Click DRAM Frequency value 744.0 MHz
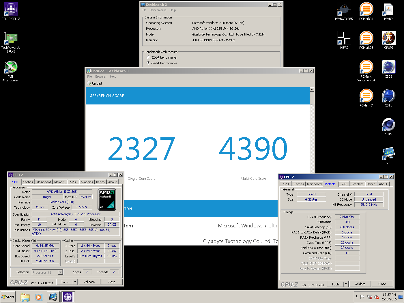Image resolution: width=404 pixels, height=303 pixels. 347,217
